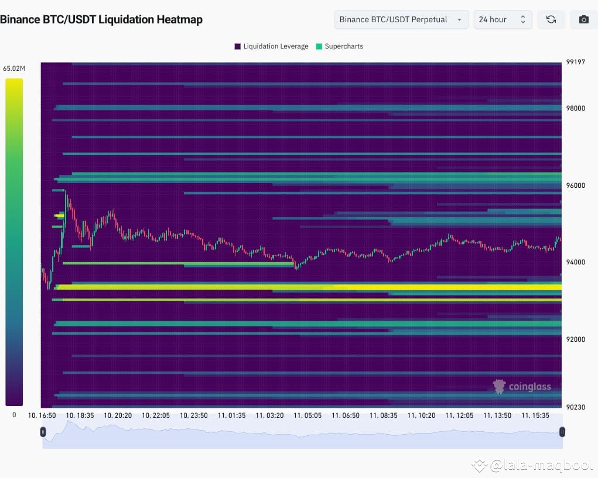Click the left timeline scrollbar handle
Image resolution: width=598 pixels, height=478 pixels.
(x=43, y=432)
